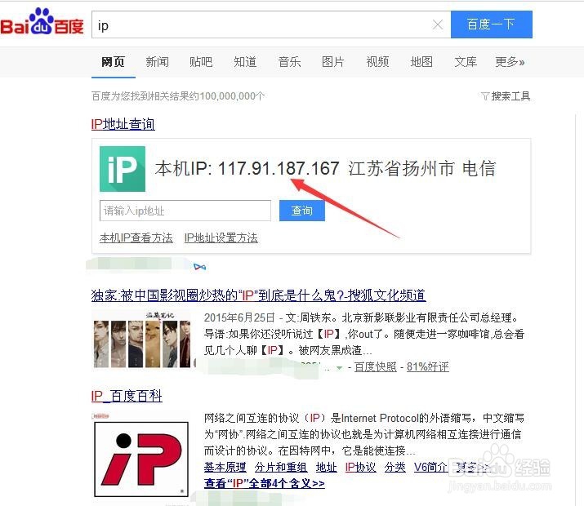The width and height of the screenshot is (584, 506).
Task: Switch to the 图片 tab
Action: click(333, 62)
